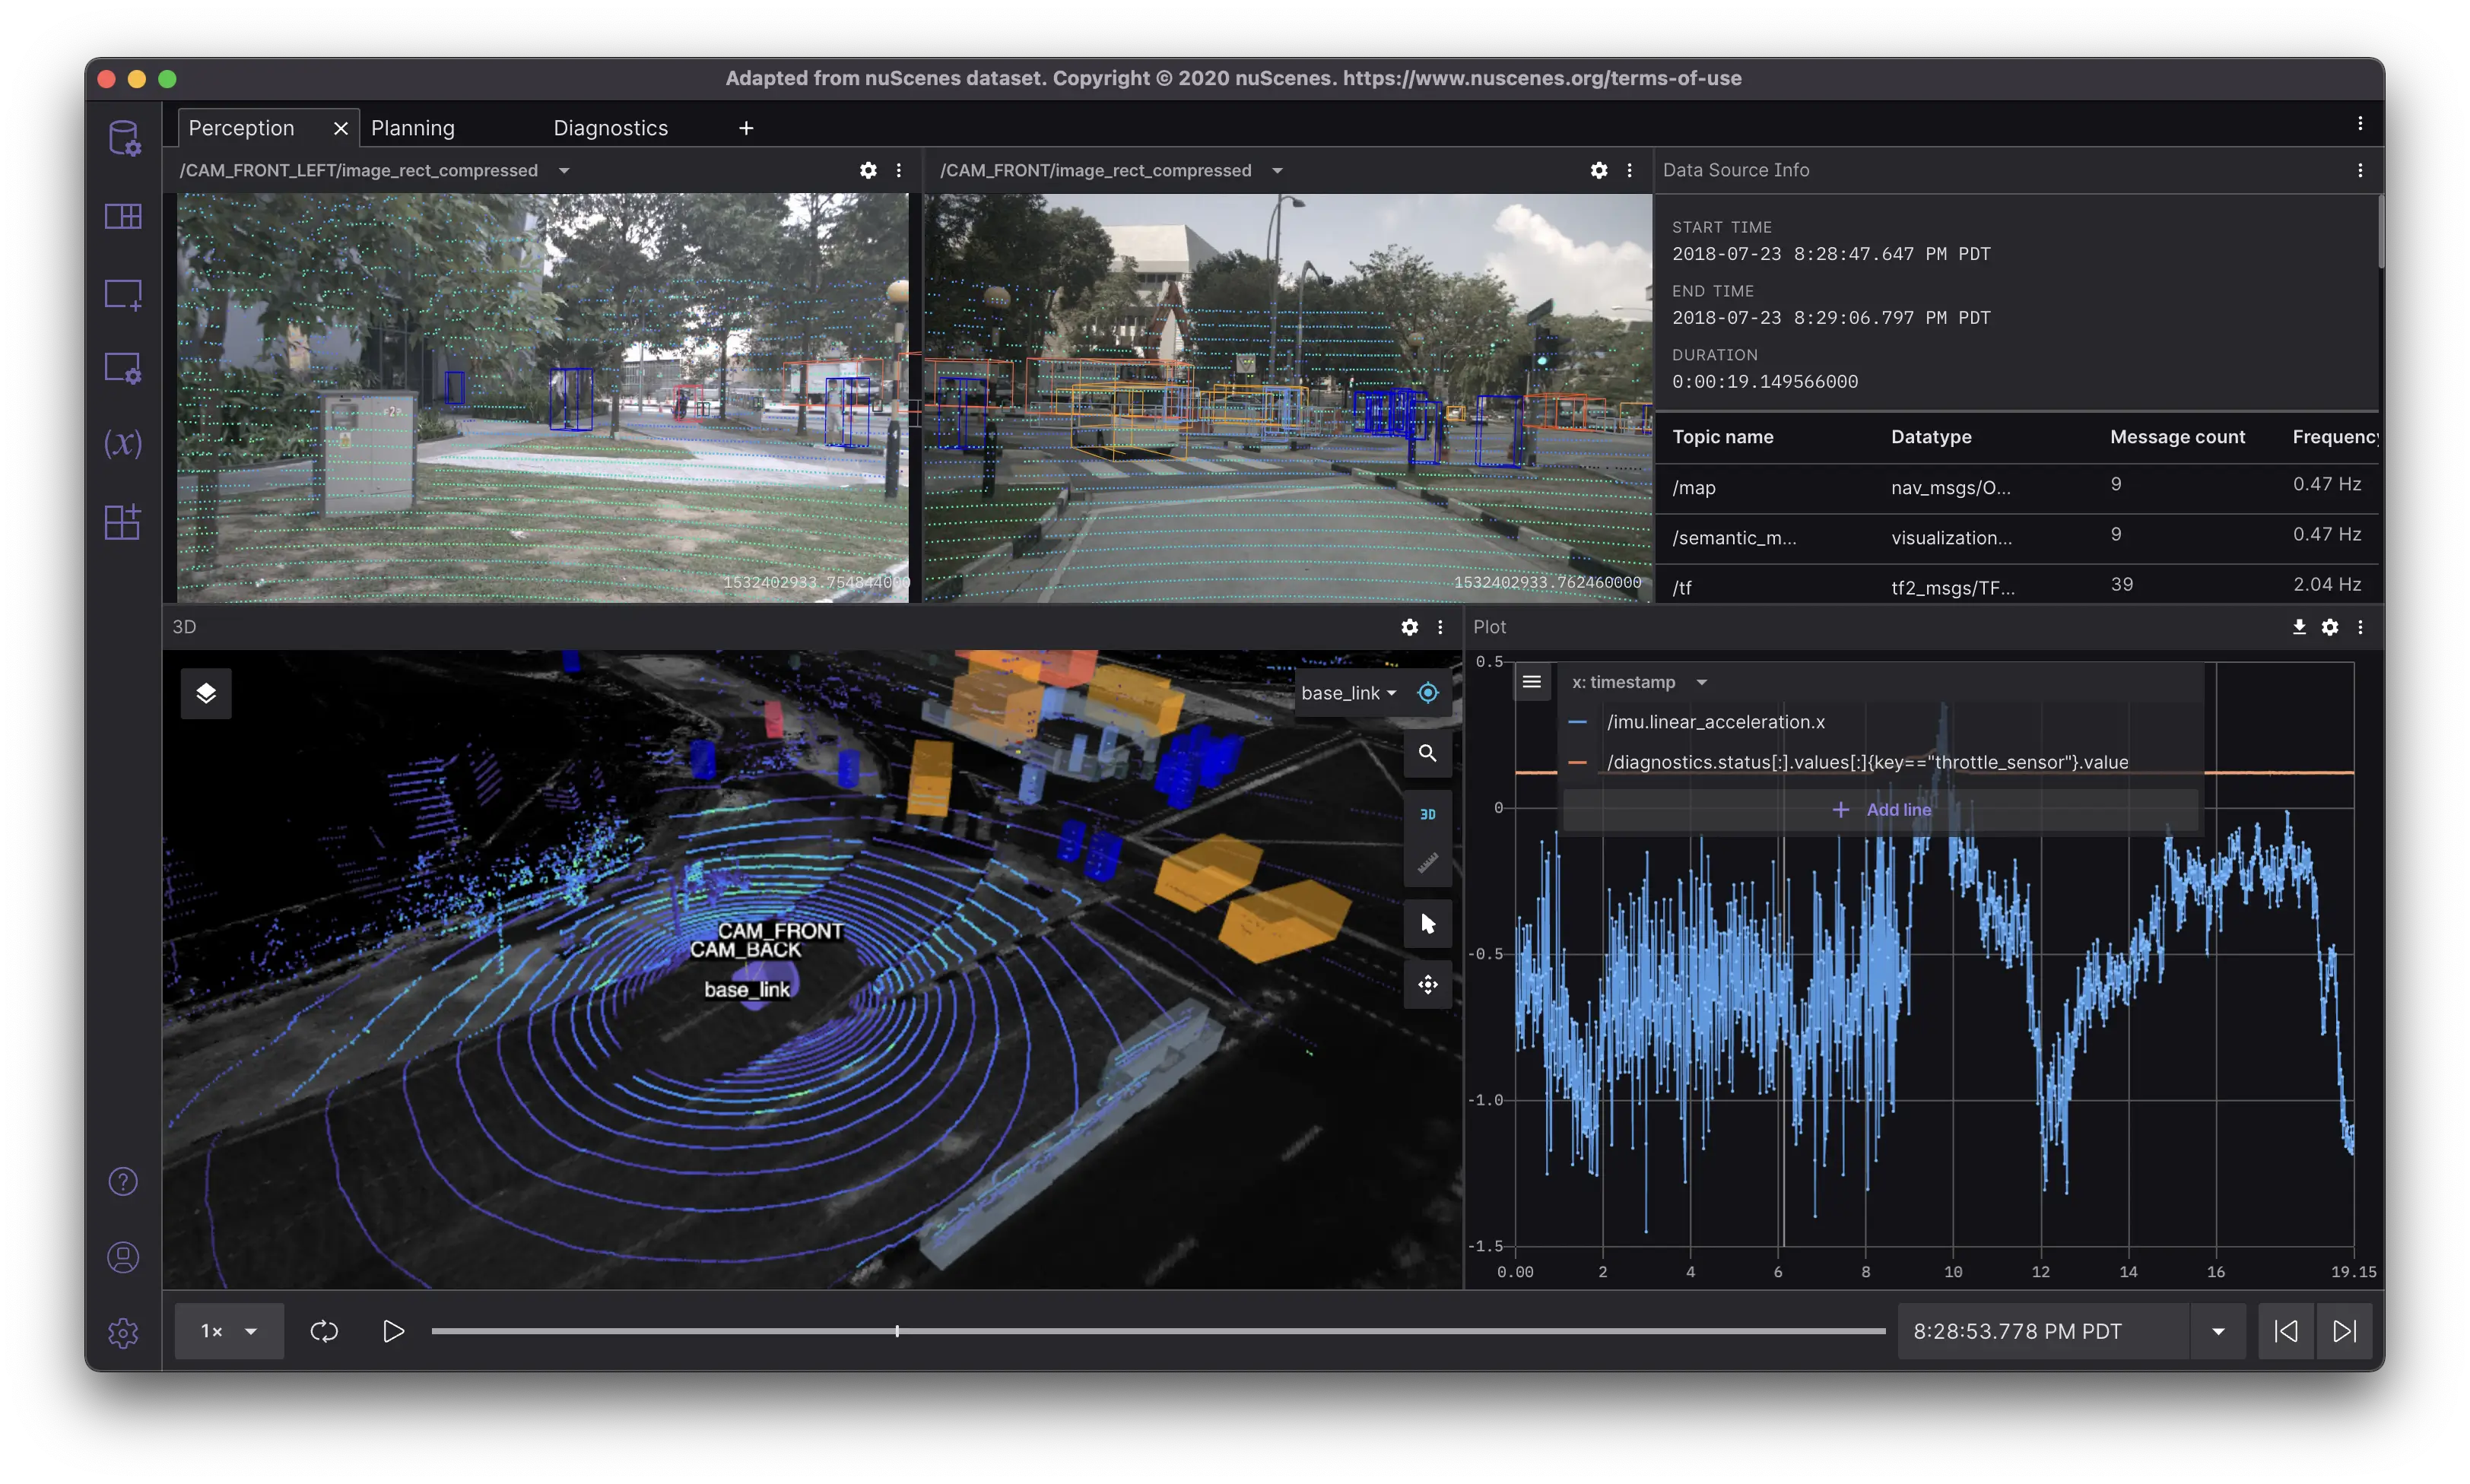Toggle 3D camera perspective mode
Viewport: 2470px width, 1484px height.
(1427, 814)
